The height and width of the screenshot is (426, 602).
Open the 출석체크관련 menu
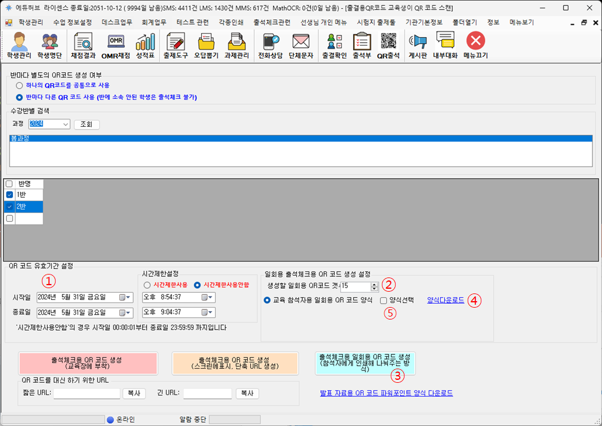(x=271, y=22)
